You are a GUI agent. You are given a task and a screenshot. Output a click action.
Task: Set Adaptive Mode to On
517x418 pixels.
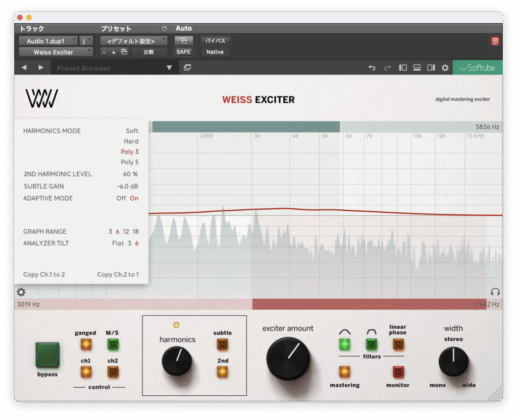pyautogui.click(x=134, y=198)
